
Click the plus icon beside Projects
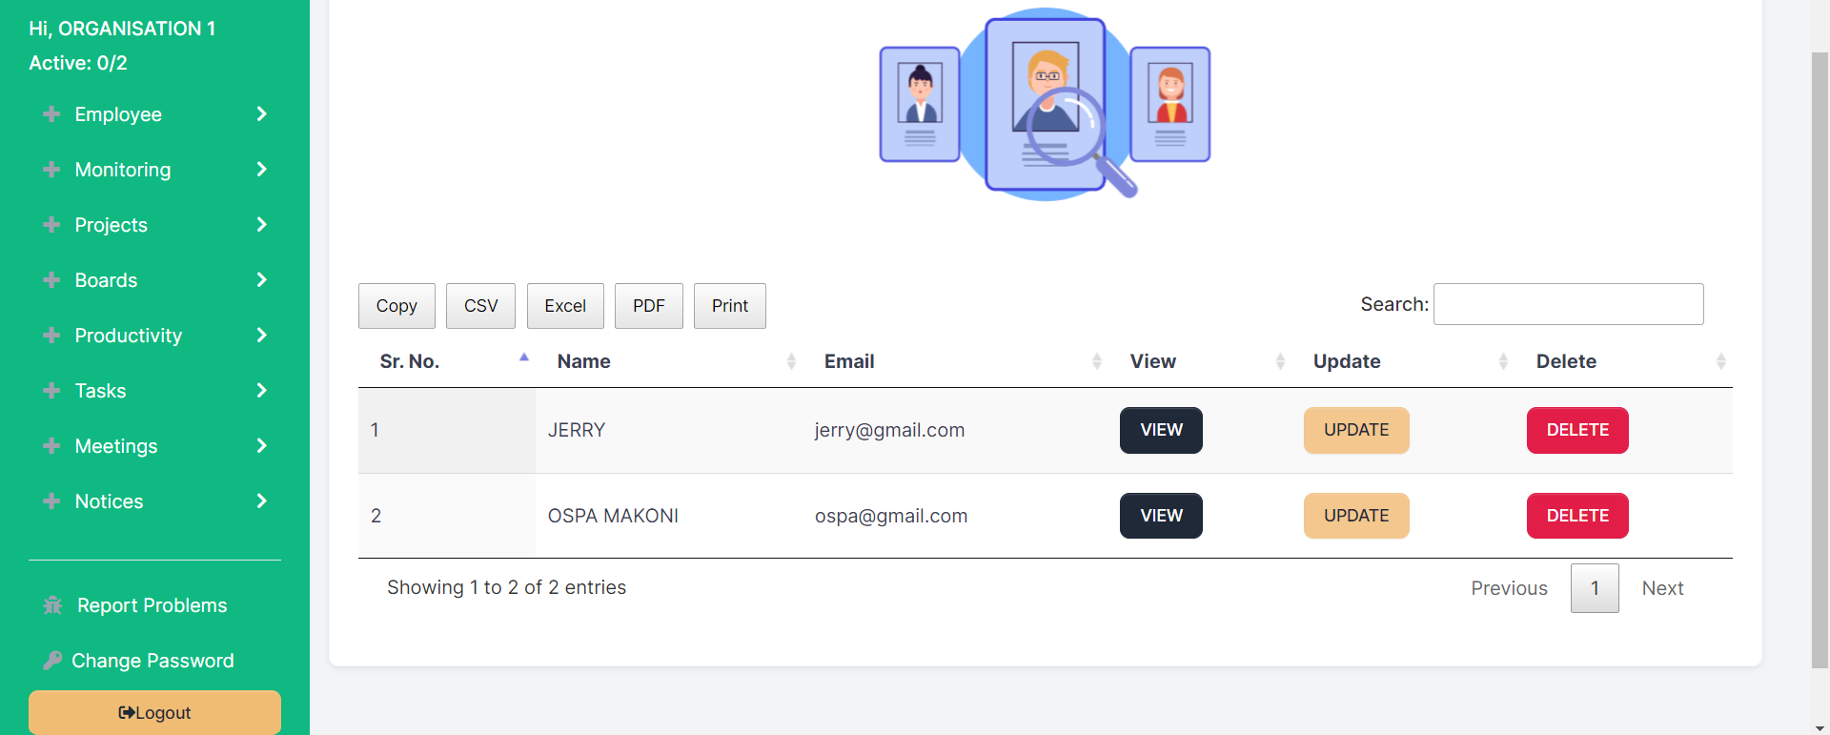[x=51, y=225]
